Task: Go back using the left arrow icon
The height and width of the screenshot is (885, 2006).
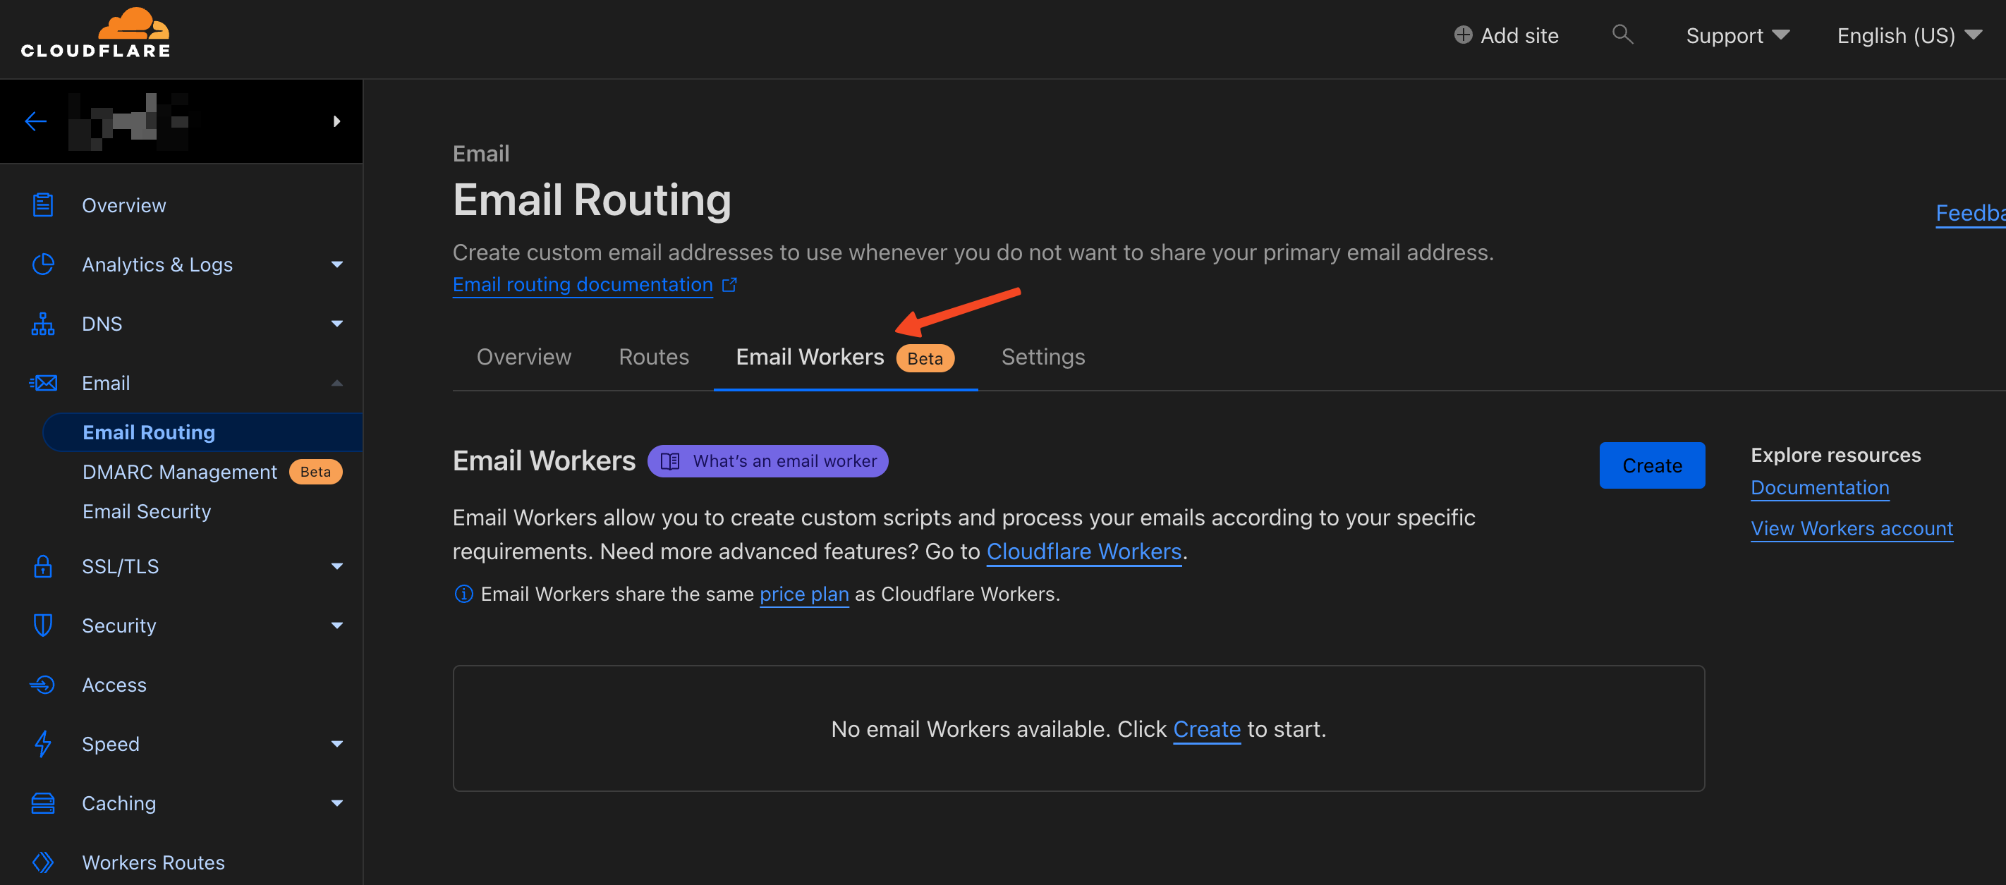Action: [x=36, y=121]
